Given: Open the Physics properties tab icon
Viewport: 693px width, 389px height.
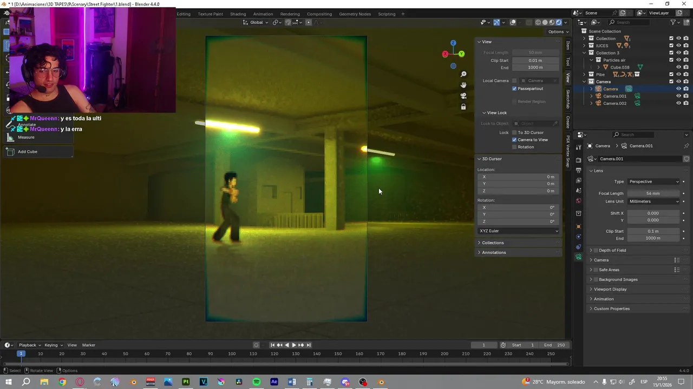Looking at the screenshot, I should 578,237.
